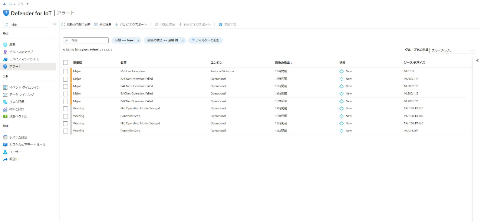
Task: Click 学習する toolbar icon
Action: [x=220, y=24]
